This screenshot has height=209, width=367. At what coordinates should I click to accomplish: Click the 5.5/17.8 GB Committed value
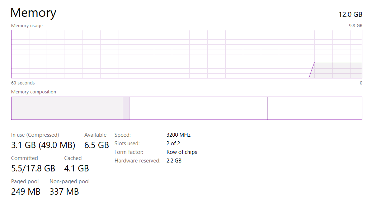pyautogui.click(x=33, y=168)
